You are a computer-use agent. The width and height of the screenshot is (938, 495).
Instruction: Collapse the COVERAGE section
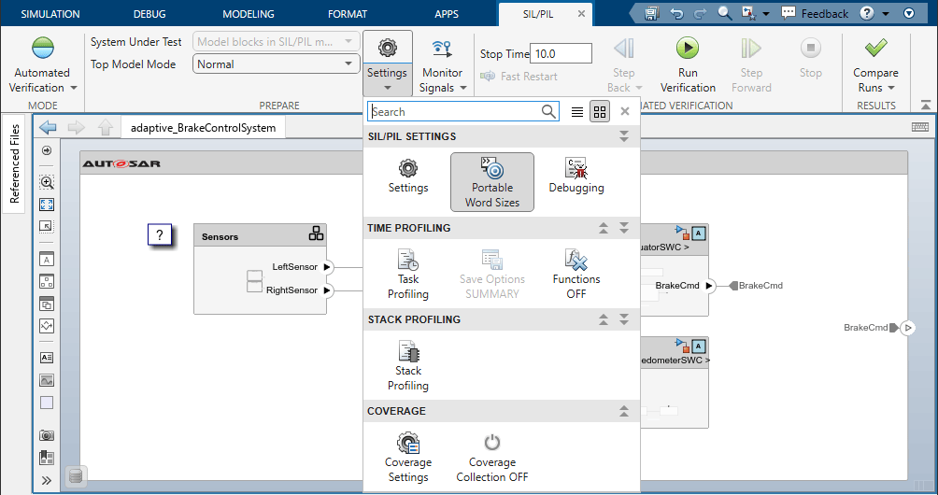coord(624,411)
